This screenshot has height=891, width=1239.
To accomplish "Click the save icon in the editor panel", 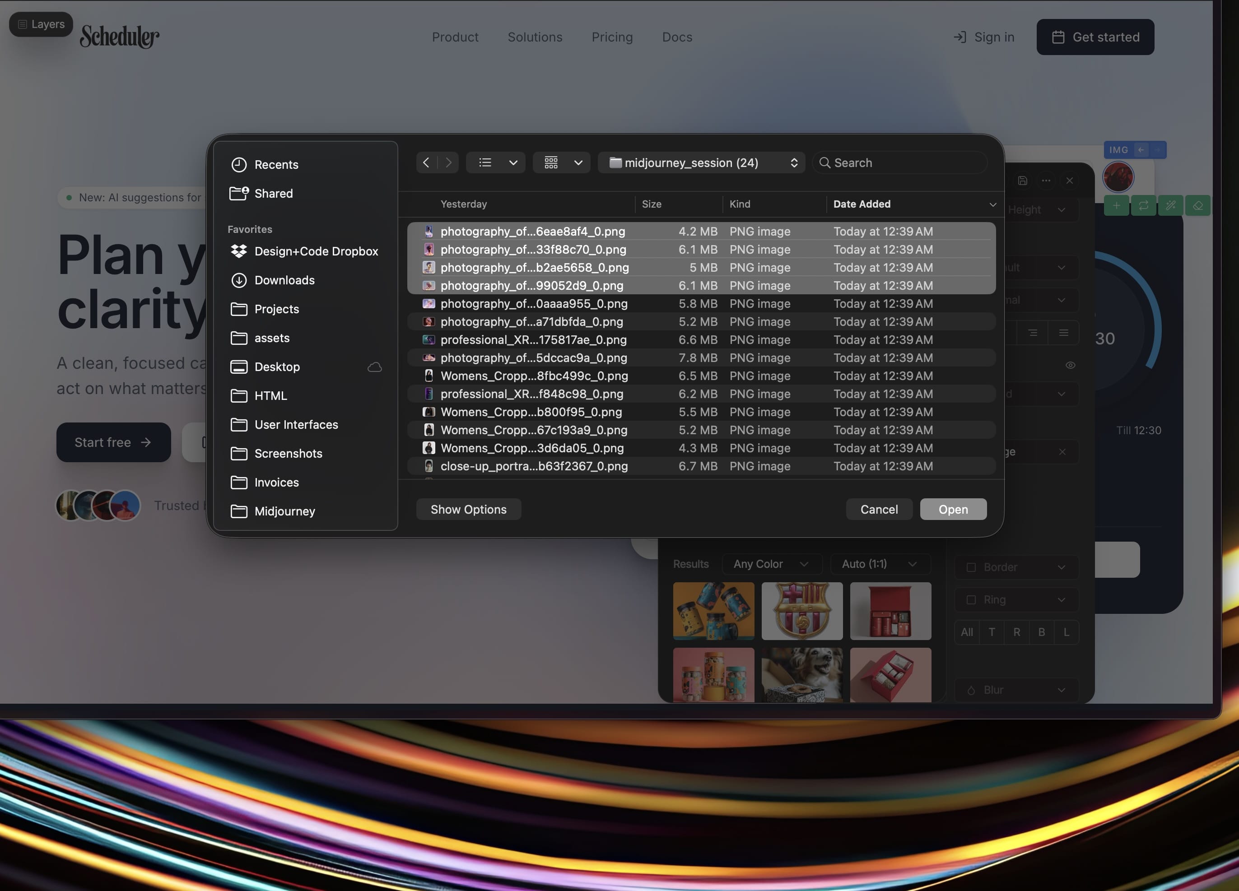I will (x=1023, y=180).
